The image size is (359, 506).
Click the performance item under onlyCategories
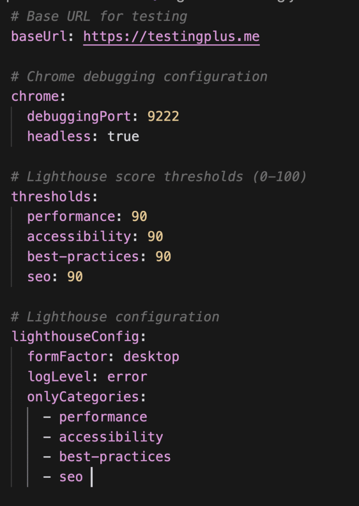[x=103, y=417]
